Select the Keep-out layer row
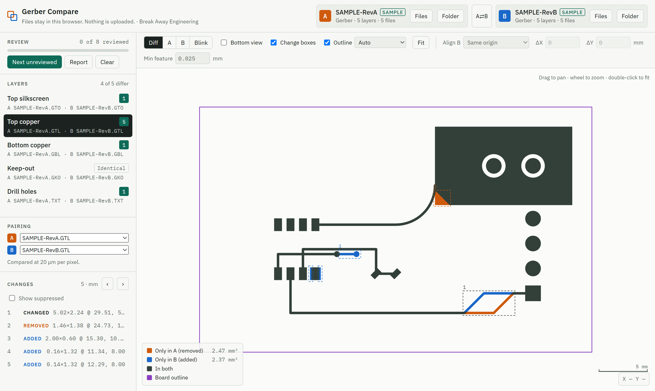The width and height of the screenshot is (655, 391). tap(68, 172)
